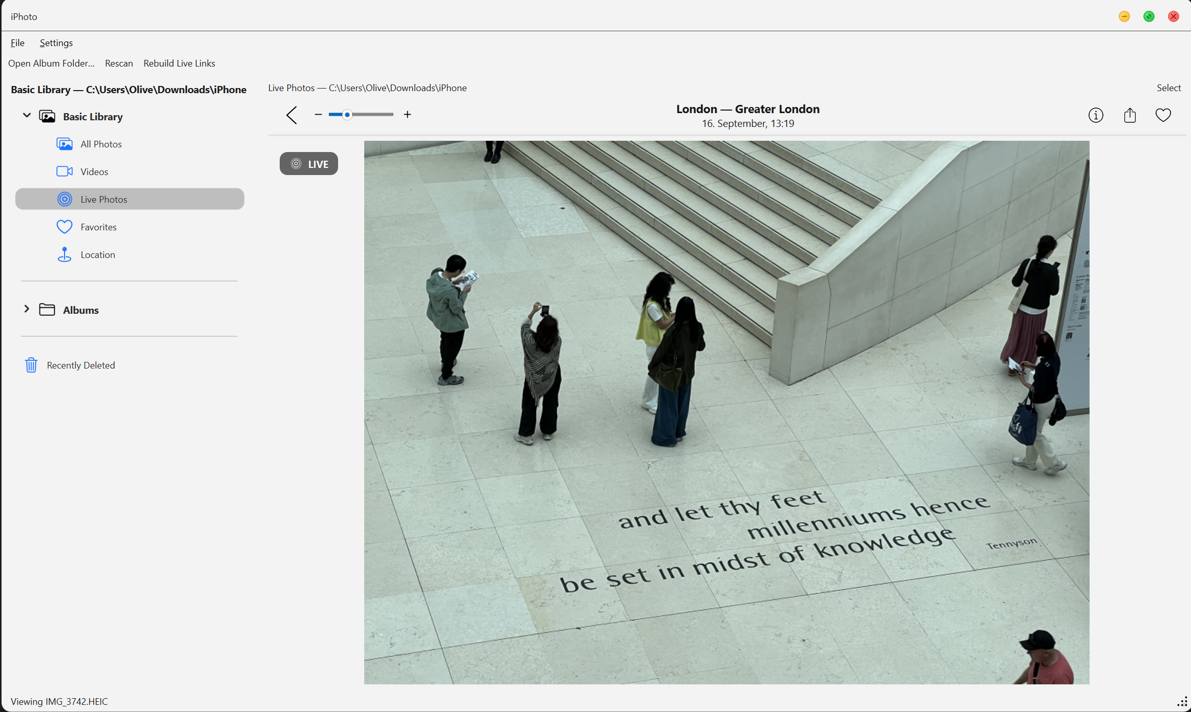This screenshot has width=1191, height=712.
Task: Maximize the iPhoto window with green button
Action: pyautogui.click(x=1149, y=16)
